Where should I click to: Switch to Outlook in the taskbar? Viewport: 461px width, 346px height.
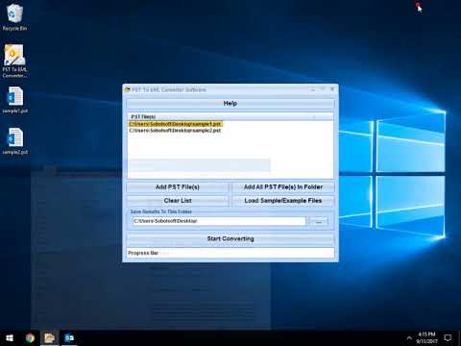pos(69,338)
